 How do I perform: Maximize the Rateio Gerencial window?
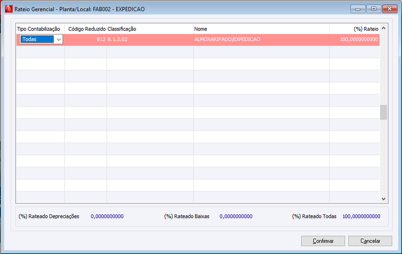pyautogui.click(x=373, y=9)
